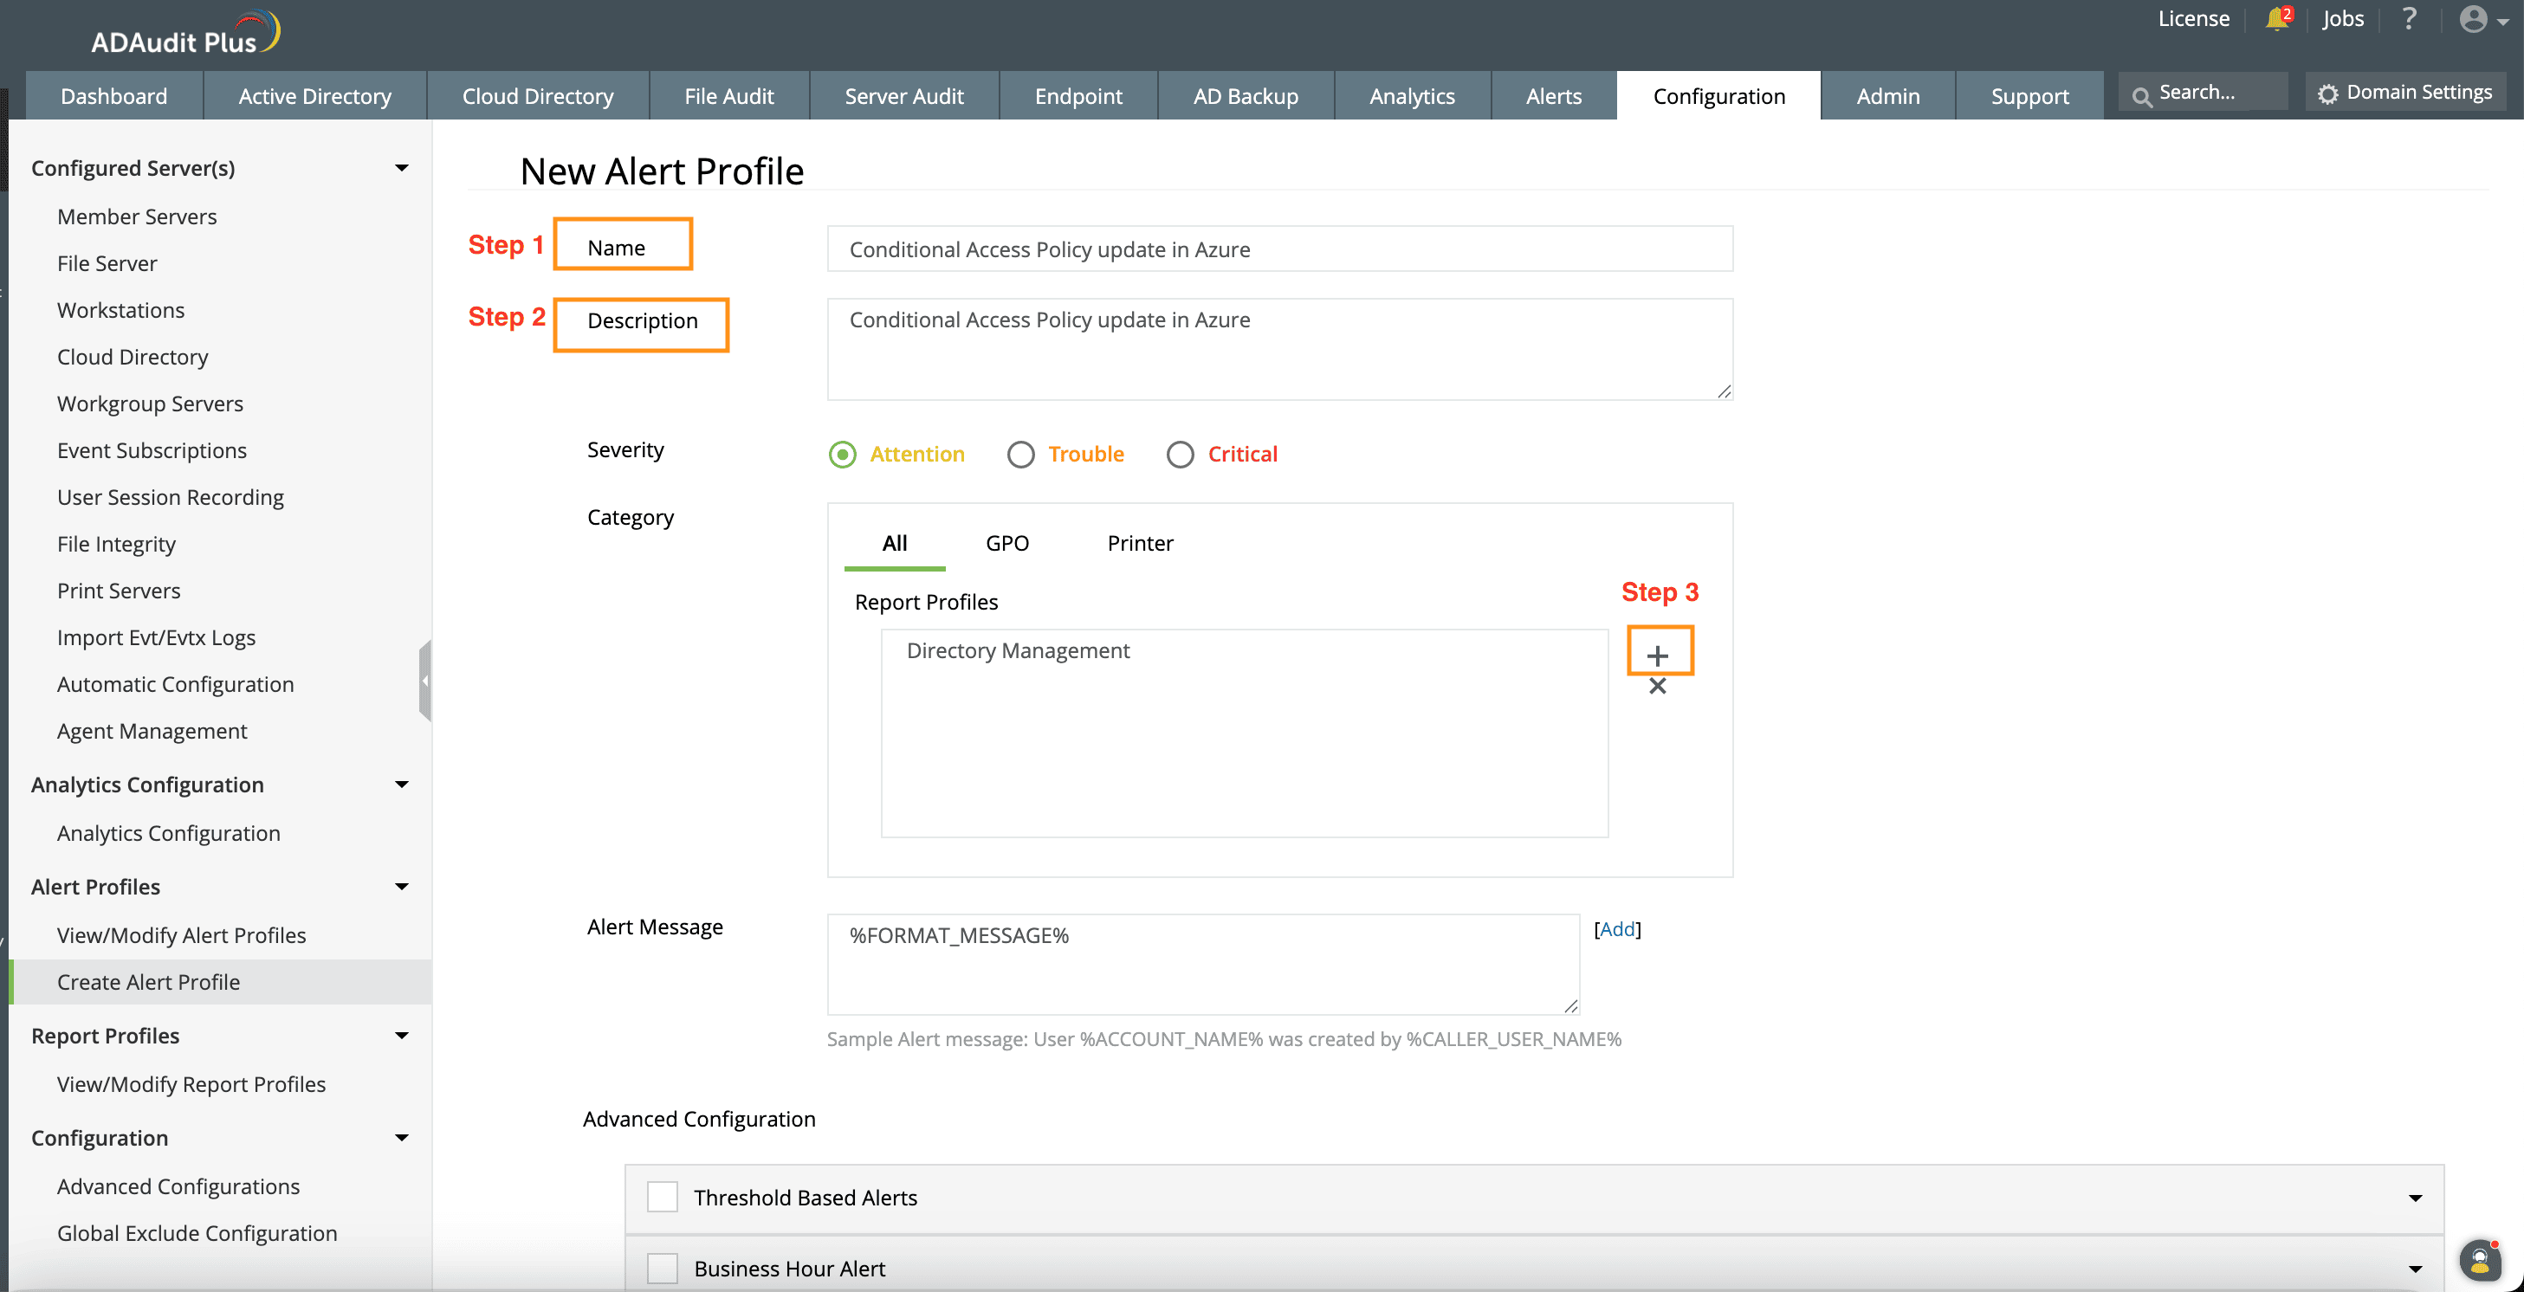Click the sidebar collapse handle arrow
Viewport: 2524px width, 1292px height.
(x=424, y=681)
